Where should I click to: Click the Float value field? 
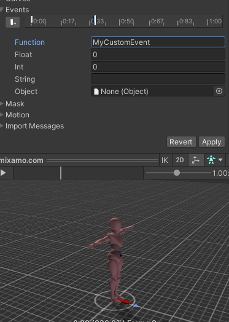pyautogui.click(x=158, y=55)
